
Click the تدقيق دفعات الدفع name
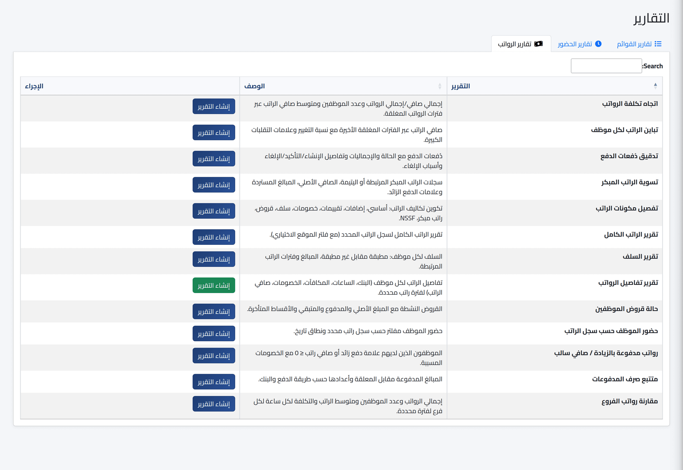pos(629,156)
